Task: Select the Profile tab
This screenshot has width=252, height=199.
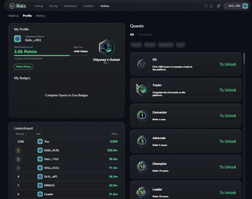Action: click(27, 16)
